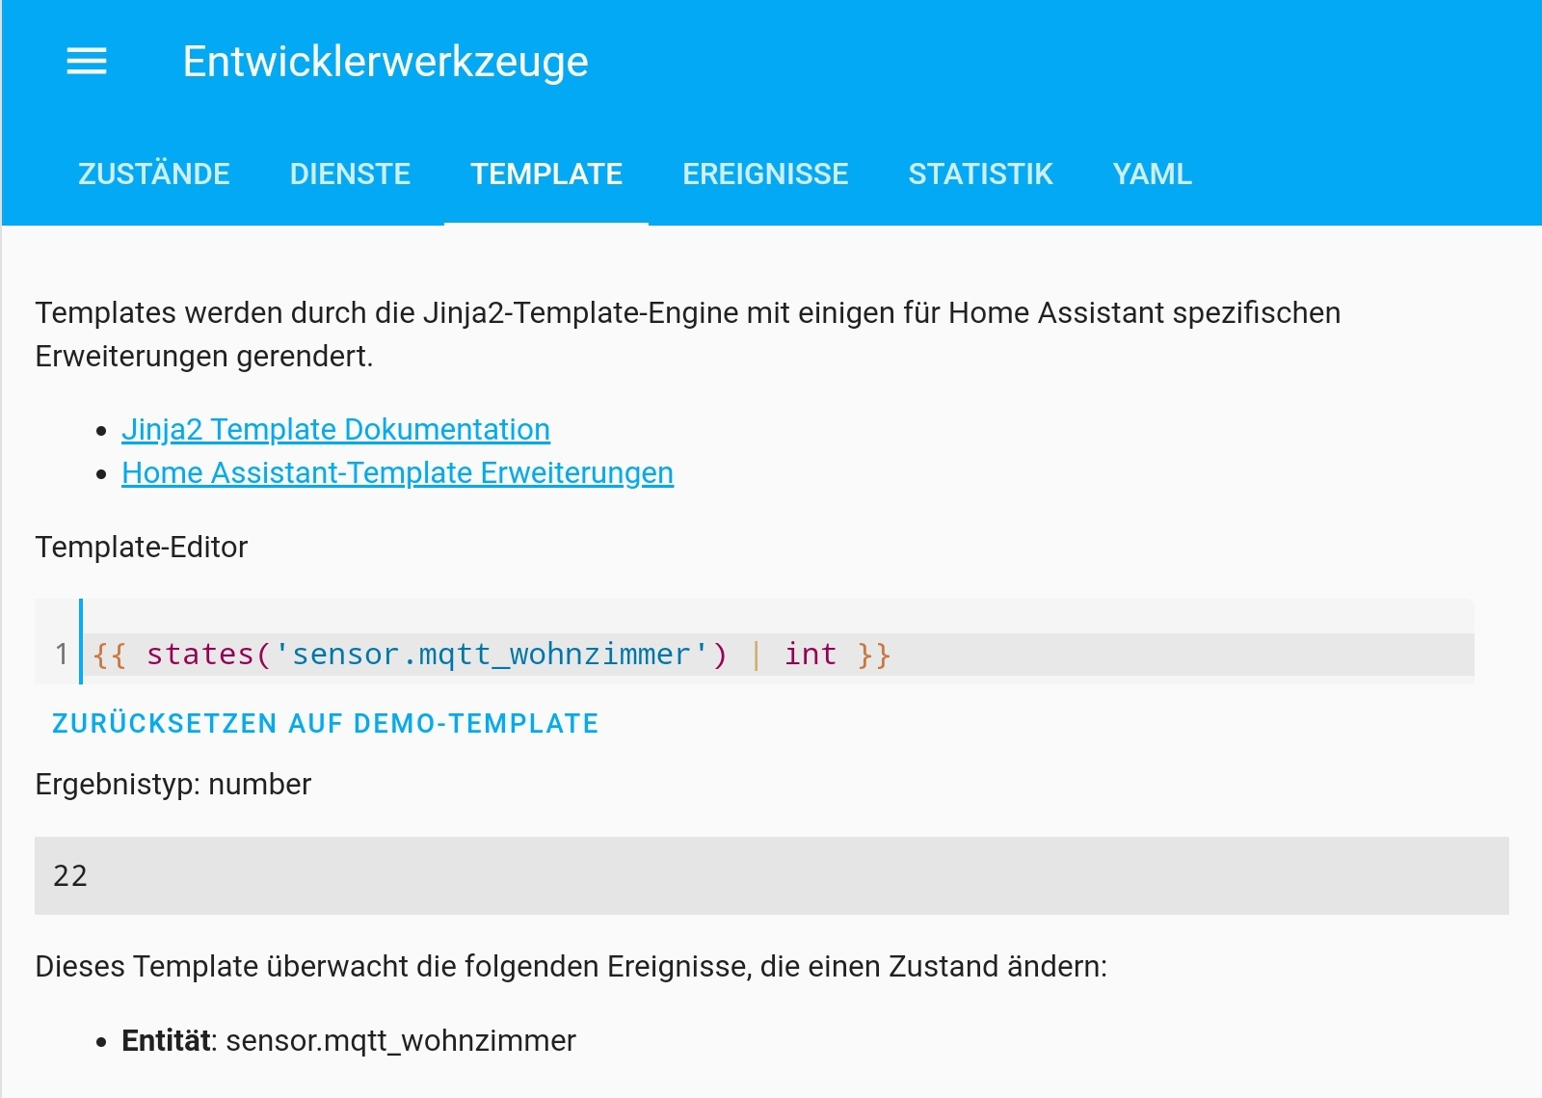The image size is (1542, 1098).
Task: Open the Jinja2 Template Dokumentation link
Action: pos(335,429)
